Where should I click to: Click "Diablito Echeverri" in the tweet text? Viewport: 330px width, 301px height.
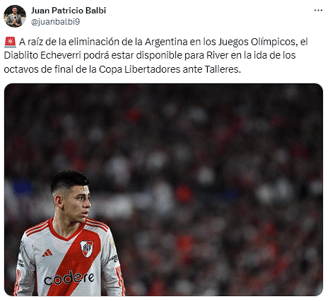click(42, 55)
